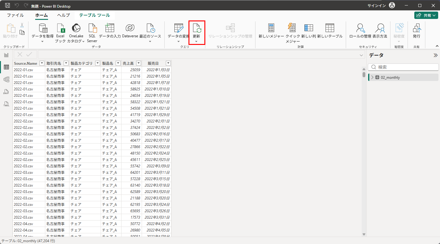The width and height of the screenshot is (440, 244).
Task: Select the 売上高 cell showing 64201
Action: [x=132, y=173]
